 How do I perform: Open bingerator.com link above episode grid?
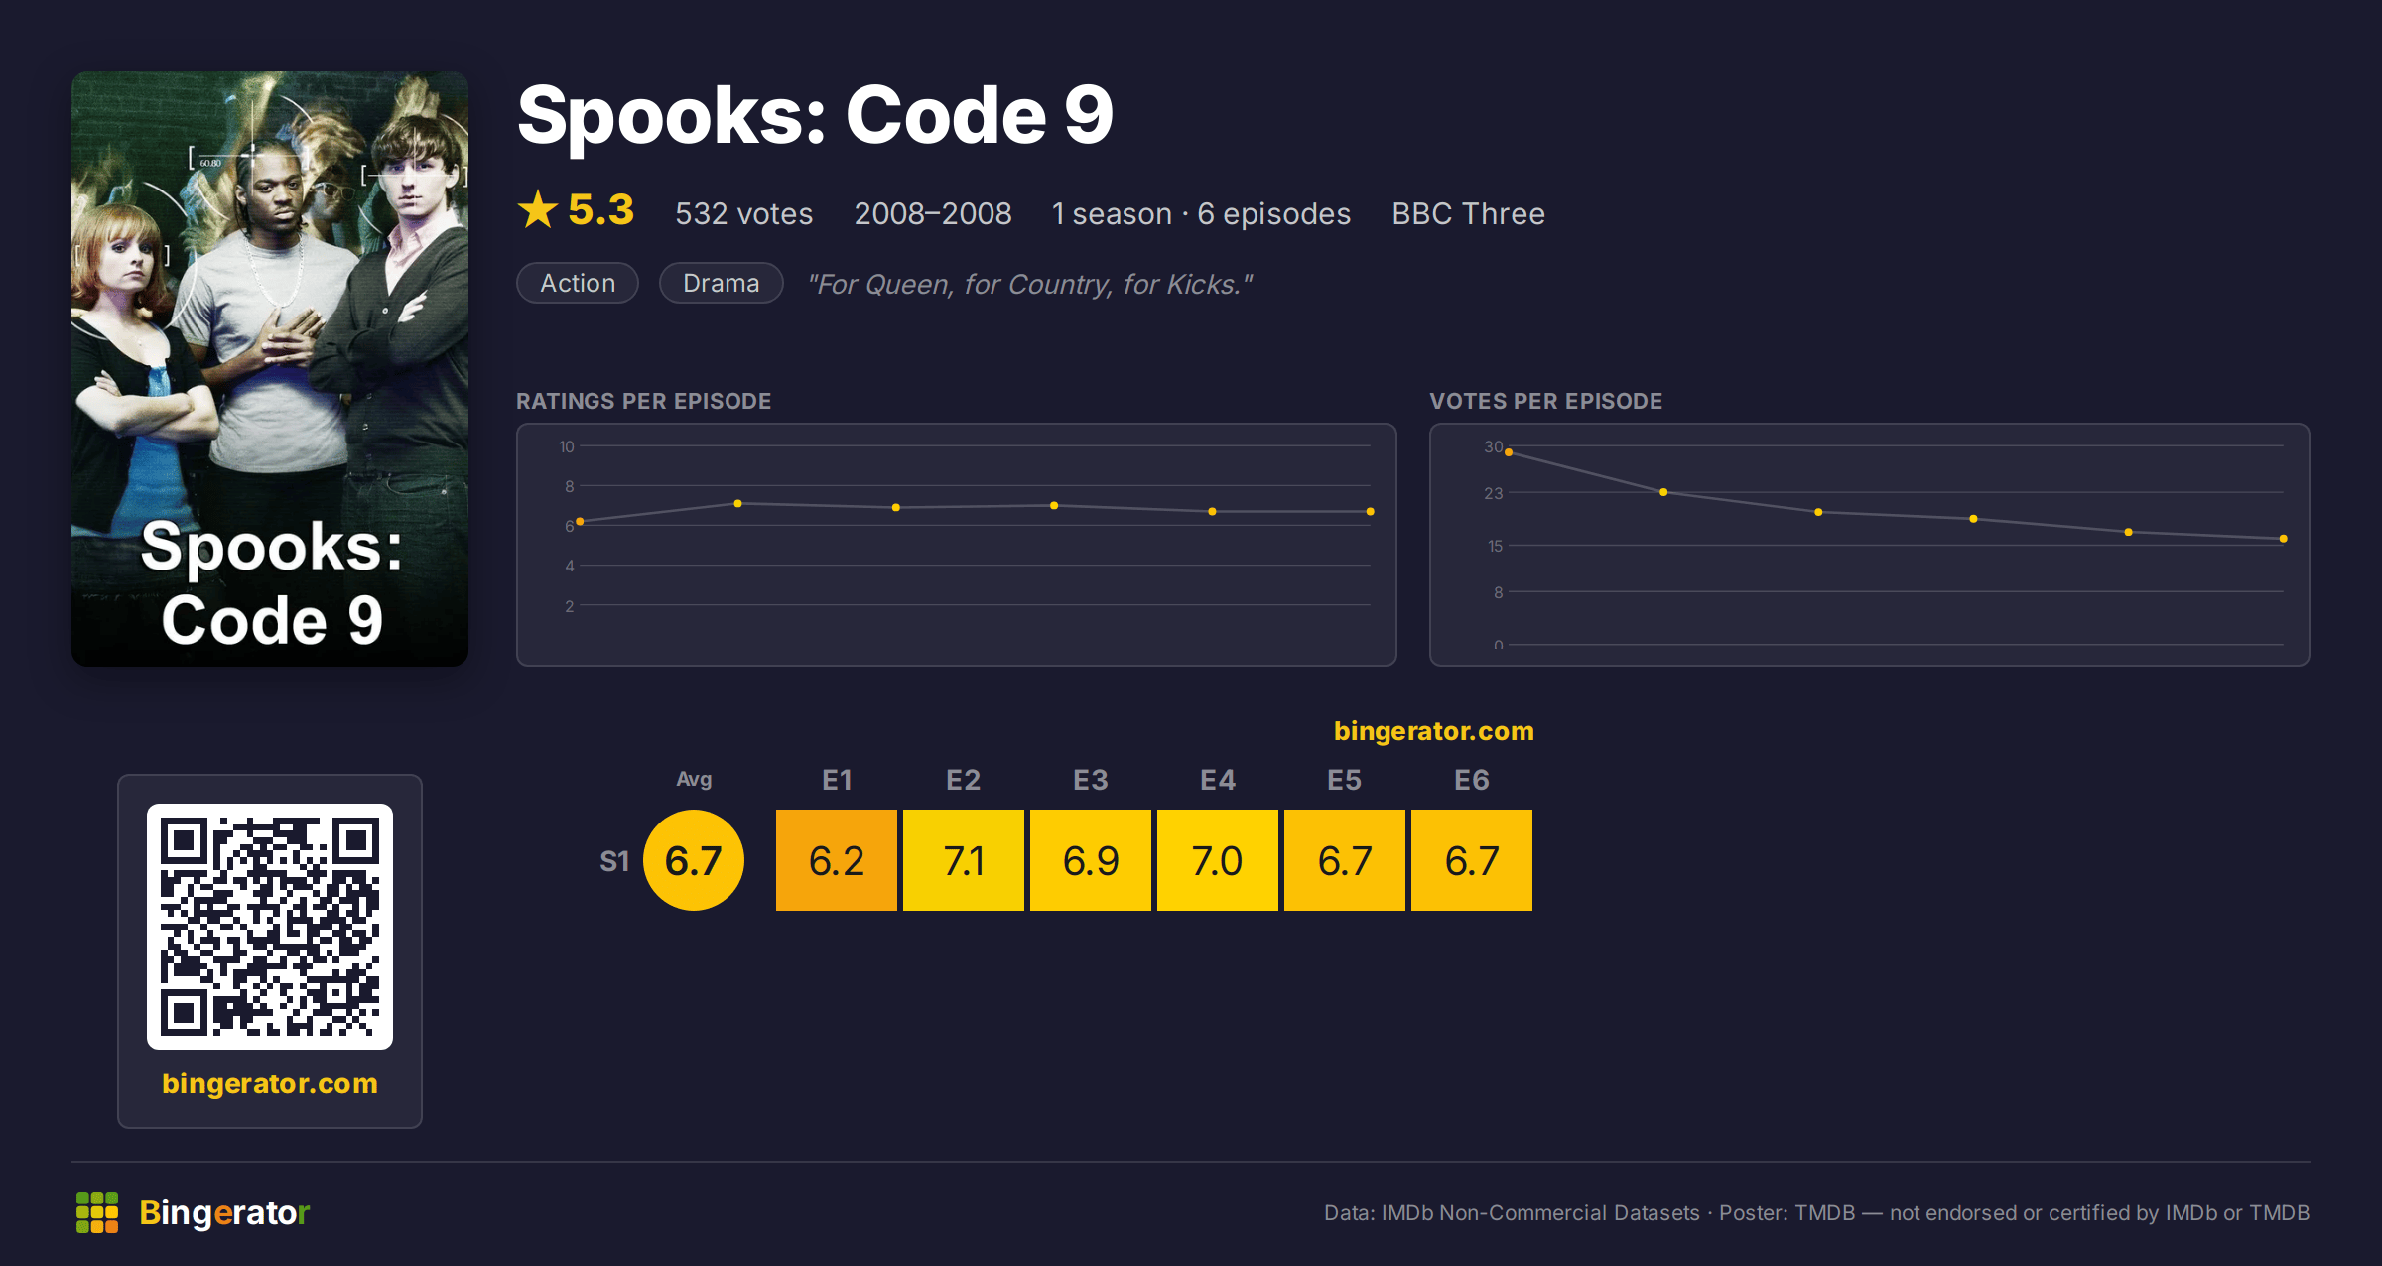(x=1433, y=731)
